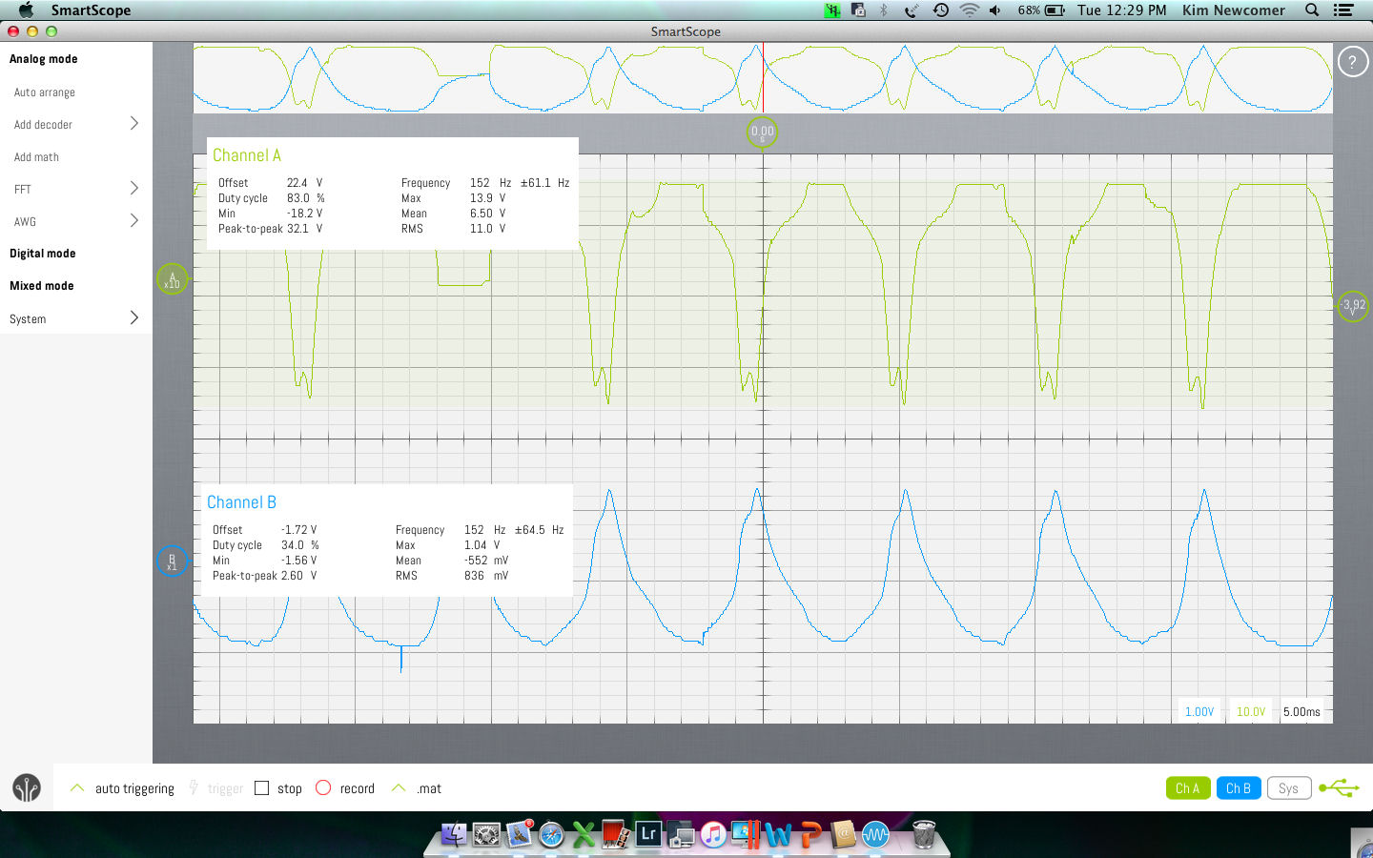
Task: Click the Channel A offset handle
Action: (x=172, y=279)
